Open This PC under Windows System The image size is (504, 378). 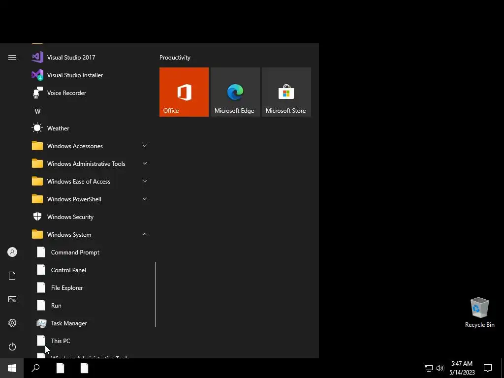(x=89, y=341)
